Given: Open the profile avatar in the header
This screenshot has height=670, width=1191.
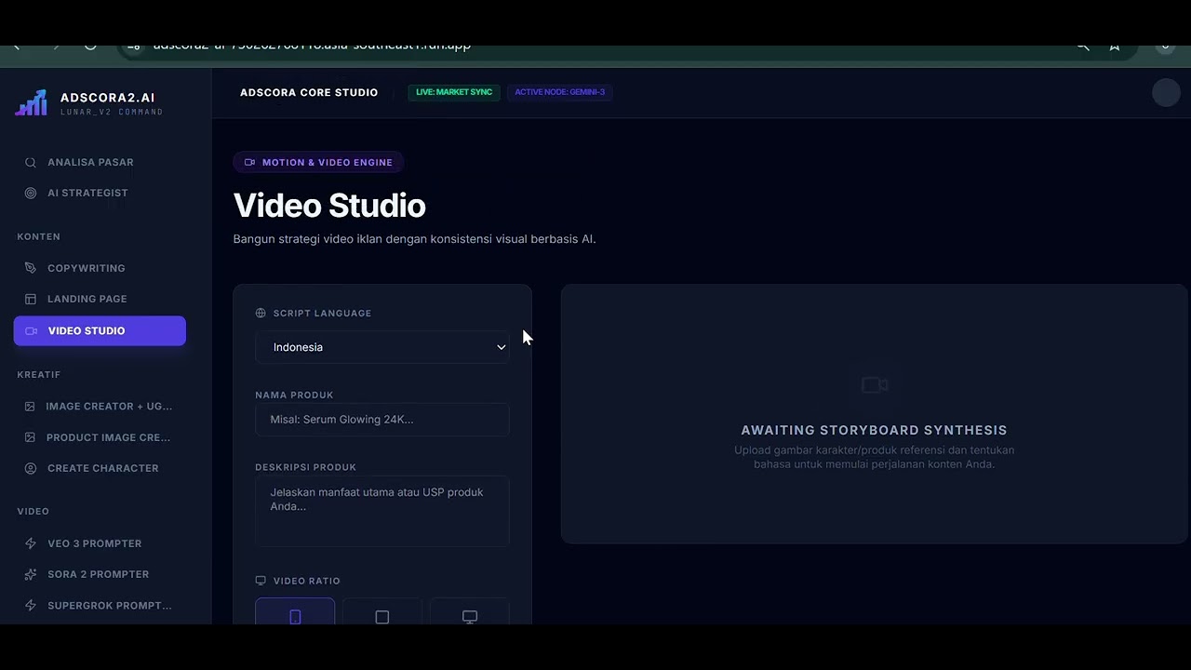Looking at the screenshot, I should (1166, 92).
